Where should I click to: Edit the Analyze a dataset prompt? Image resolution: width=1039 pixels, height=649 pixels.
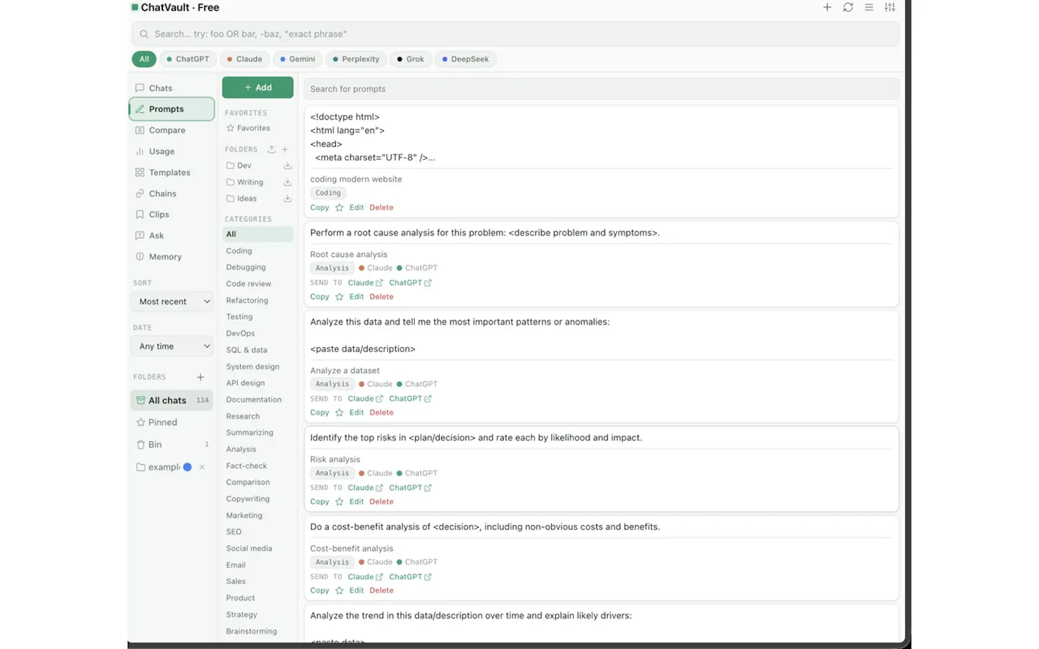pyautogui.click(x=357, y=413)
